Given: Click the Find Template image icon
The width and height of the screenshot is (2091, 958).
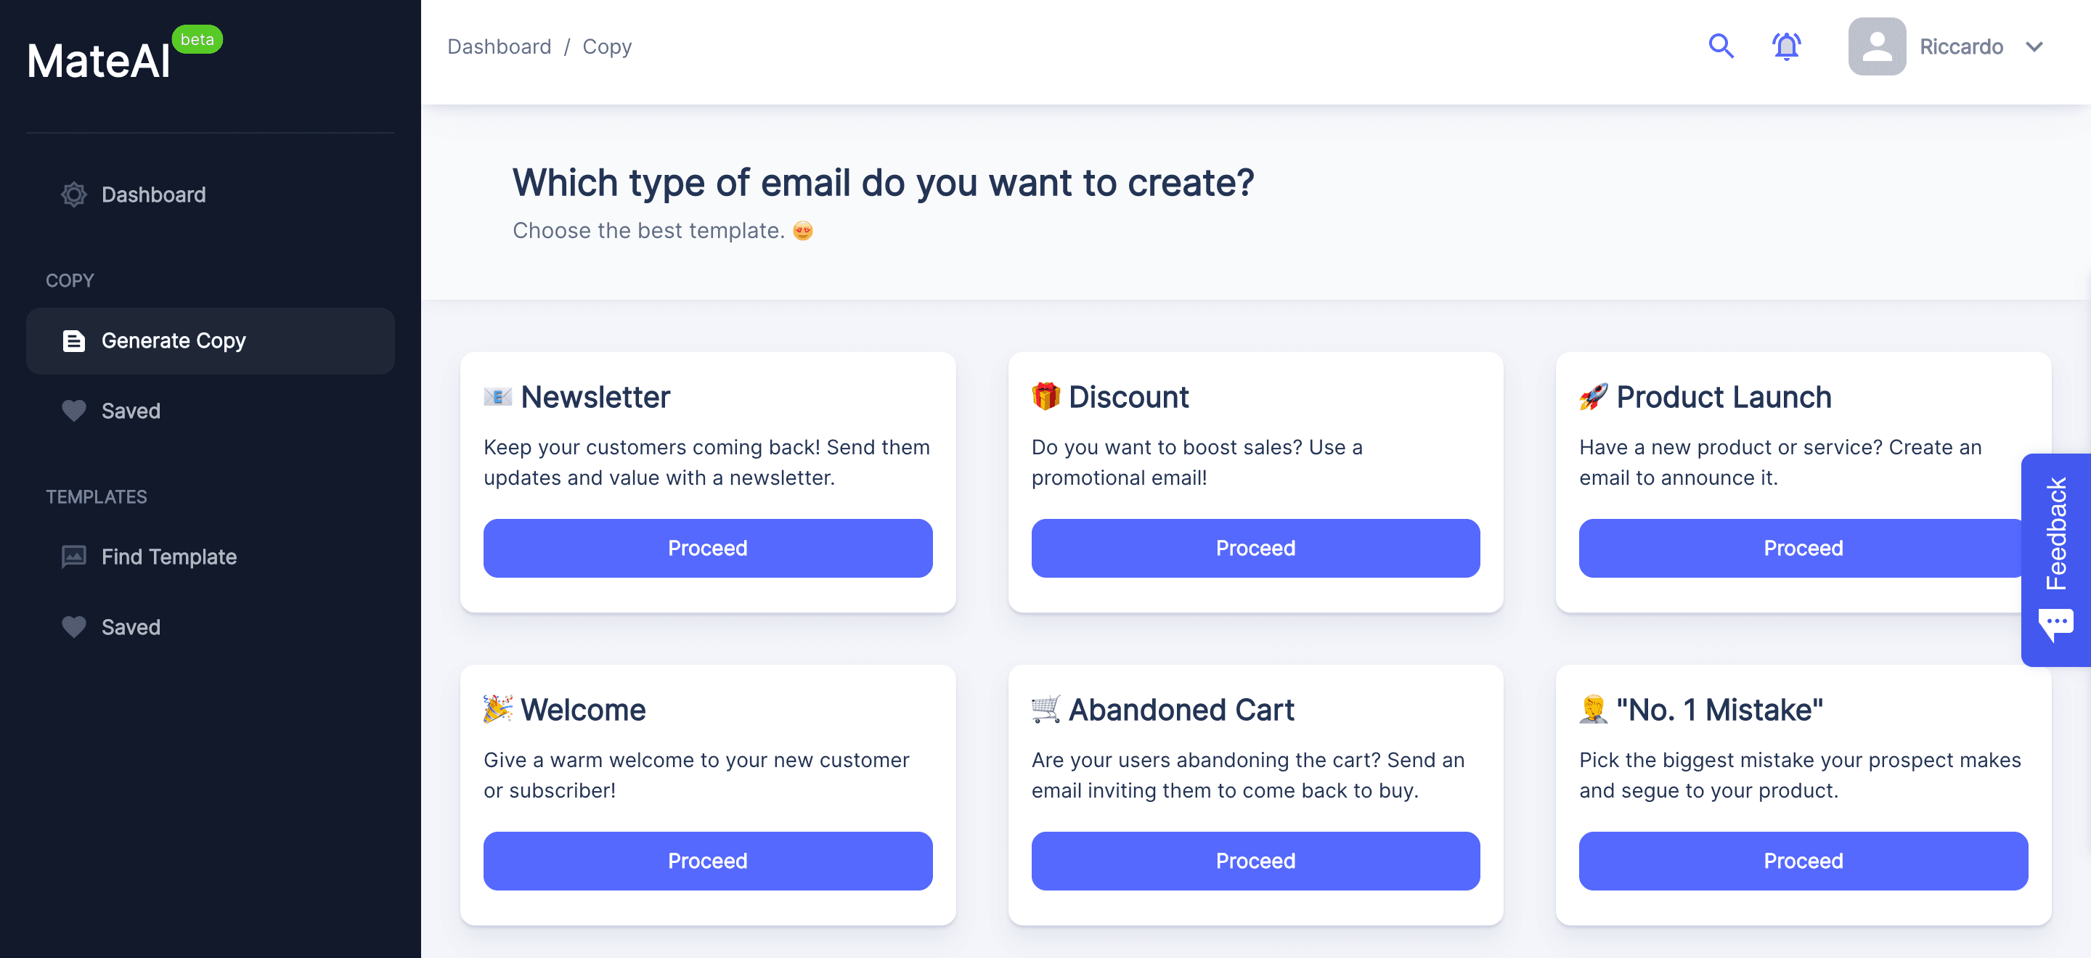Looking at the screenshot, I should tap(74, 557).
